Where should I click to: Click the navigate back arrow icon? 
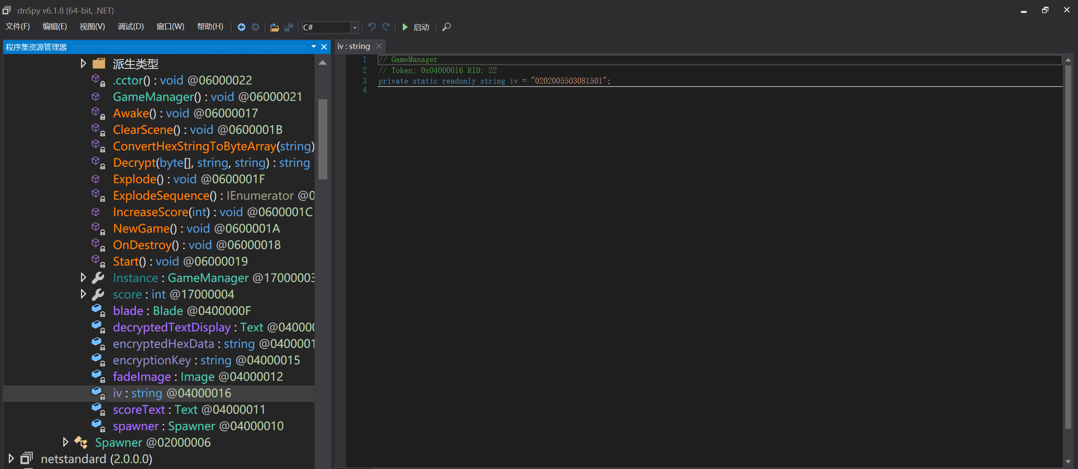click(x=242, y=27)
